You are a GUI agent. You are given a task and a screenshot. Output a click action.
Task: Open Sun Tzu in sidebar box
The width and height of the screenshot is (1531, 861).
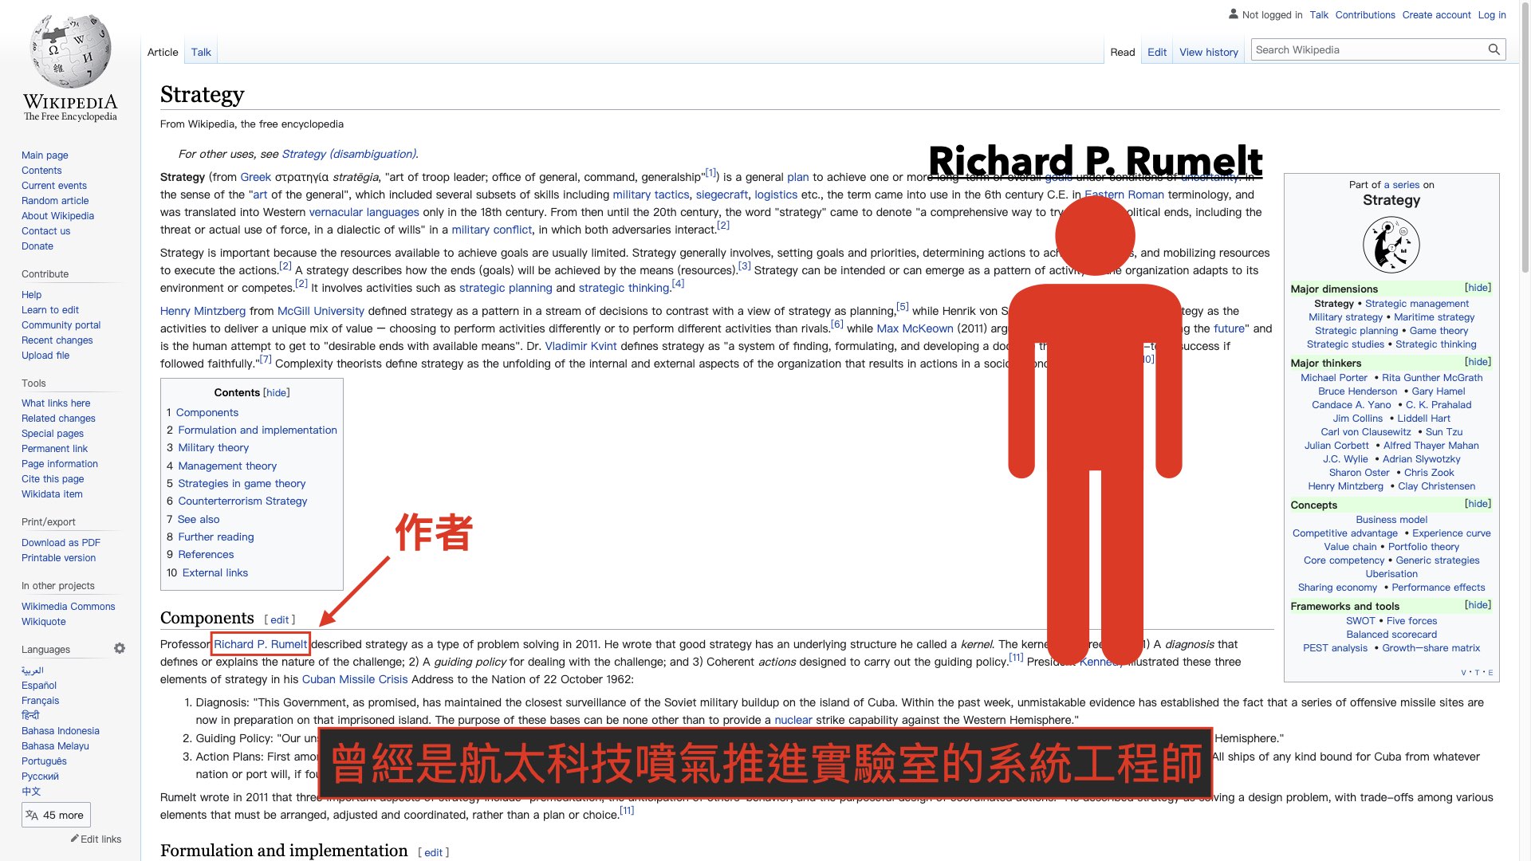coord(1444,432)
